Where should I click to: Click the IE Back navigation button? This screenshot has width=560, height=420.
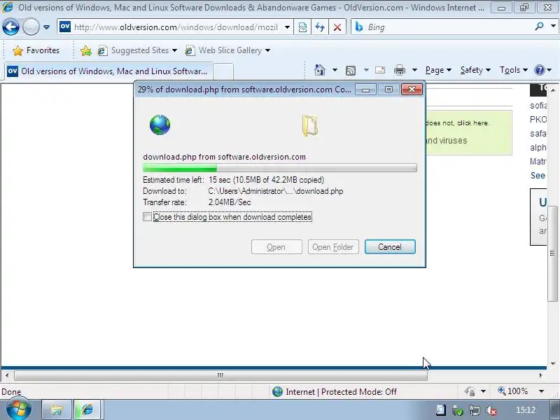click(x=10, y=27)
